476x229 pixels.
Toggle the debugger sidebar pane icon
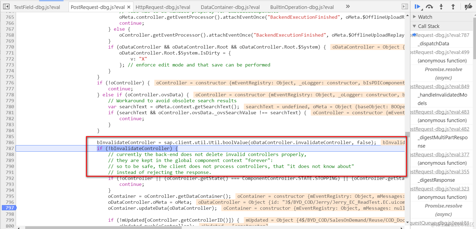(405, 7)
